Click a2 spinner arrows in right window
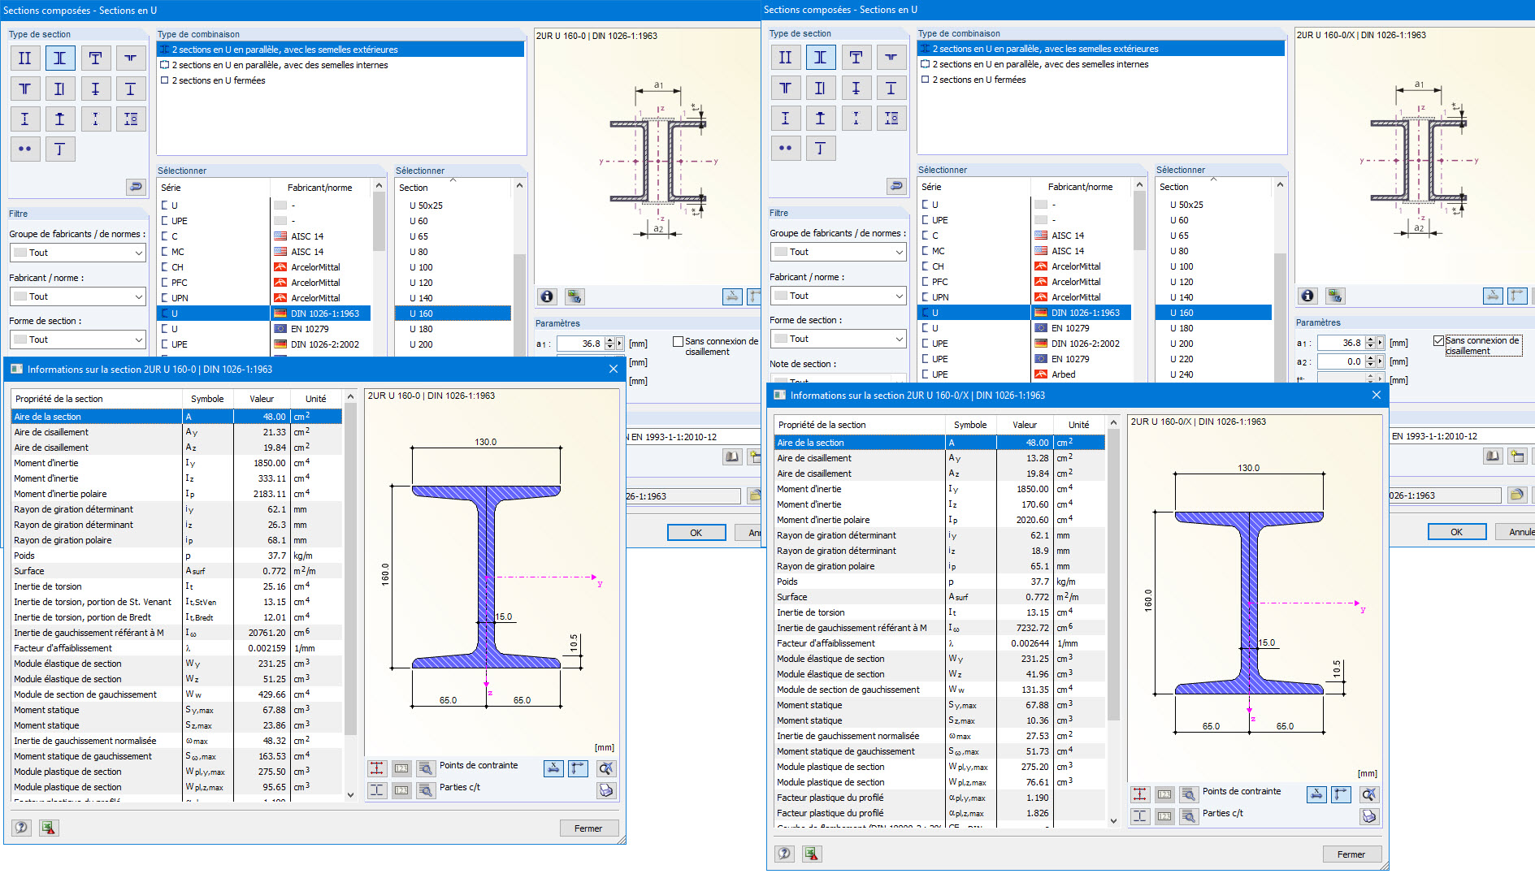The image size is (1535, 878). tap(1370, 361)
